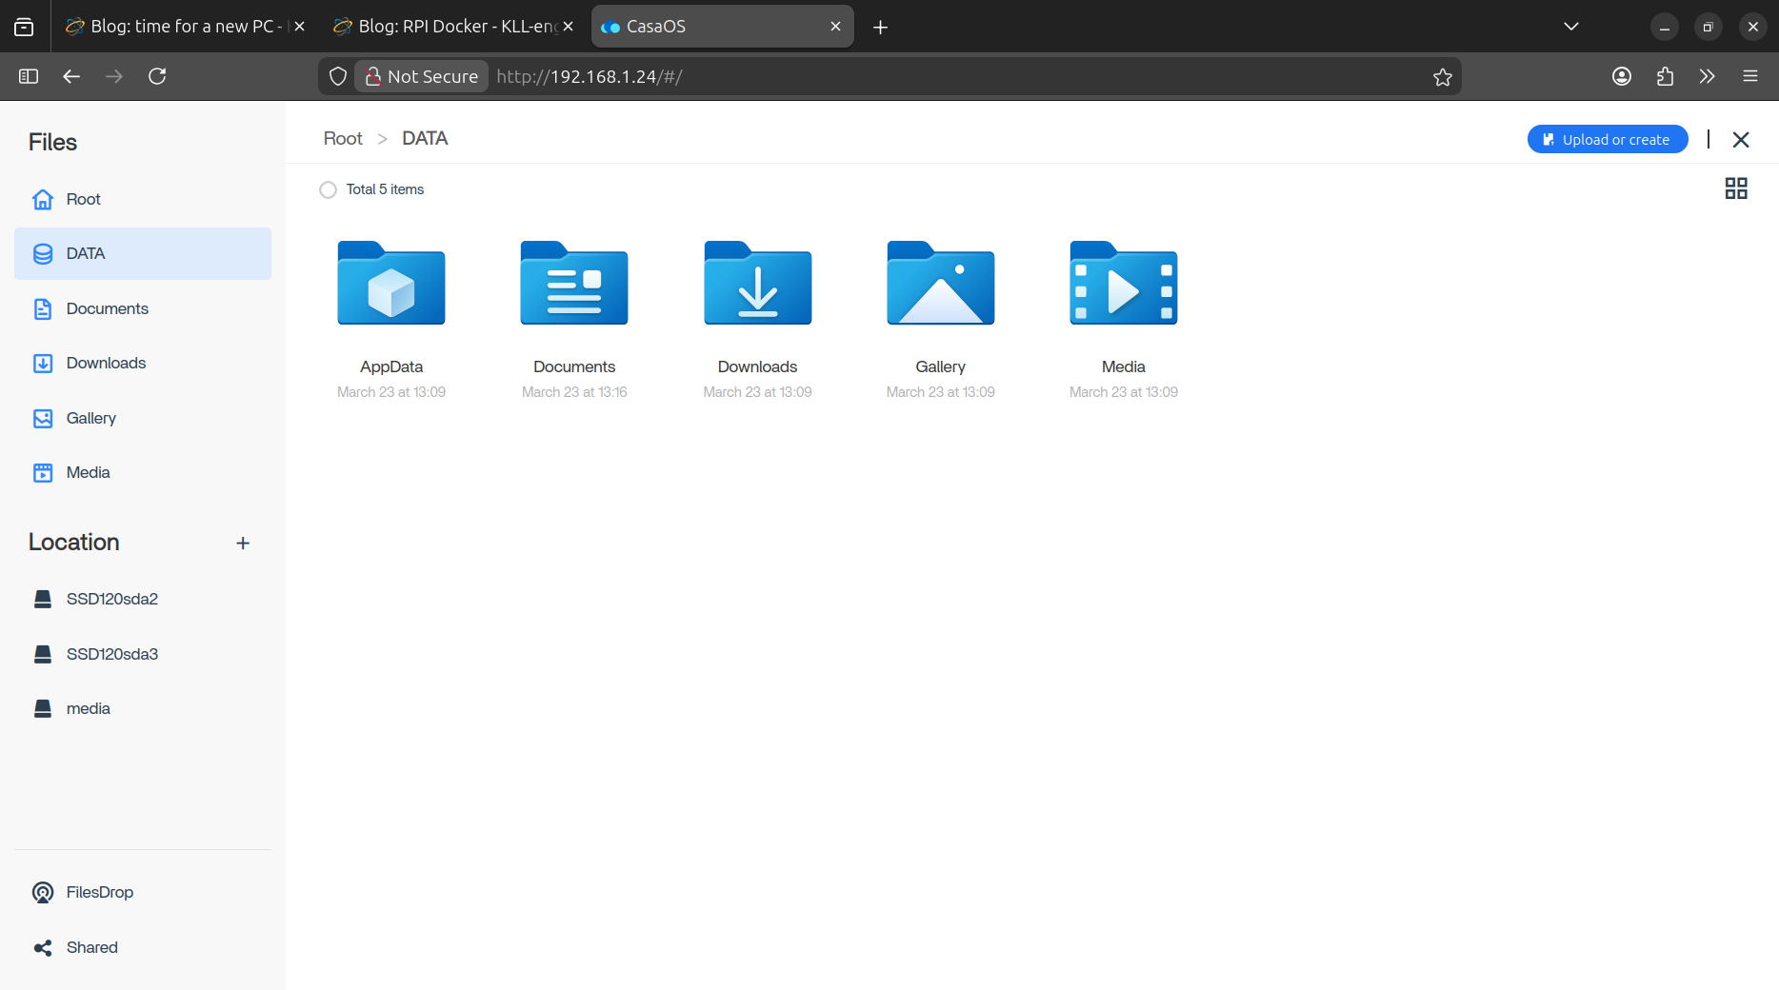The height and width of the screenshot is (990, 1779).
Task: Switch to grid/list view icon
Action: pyautogui.click(x=1735, y=188)
